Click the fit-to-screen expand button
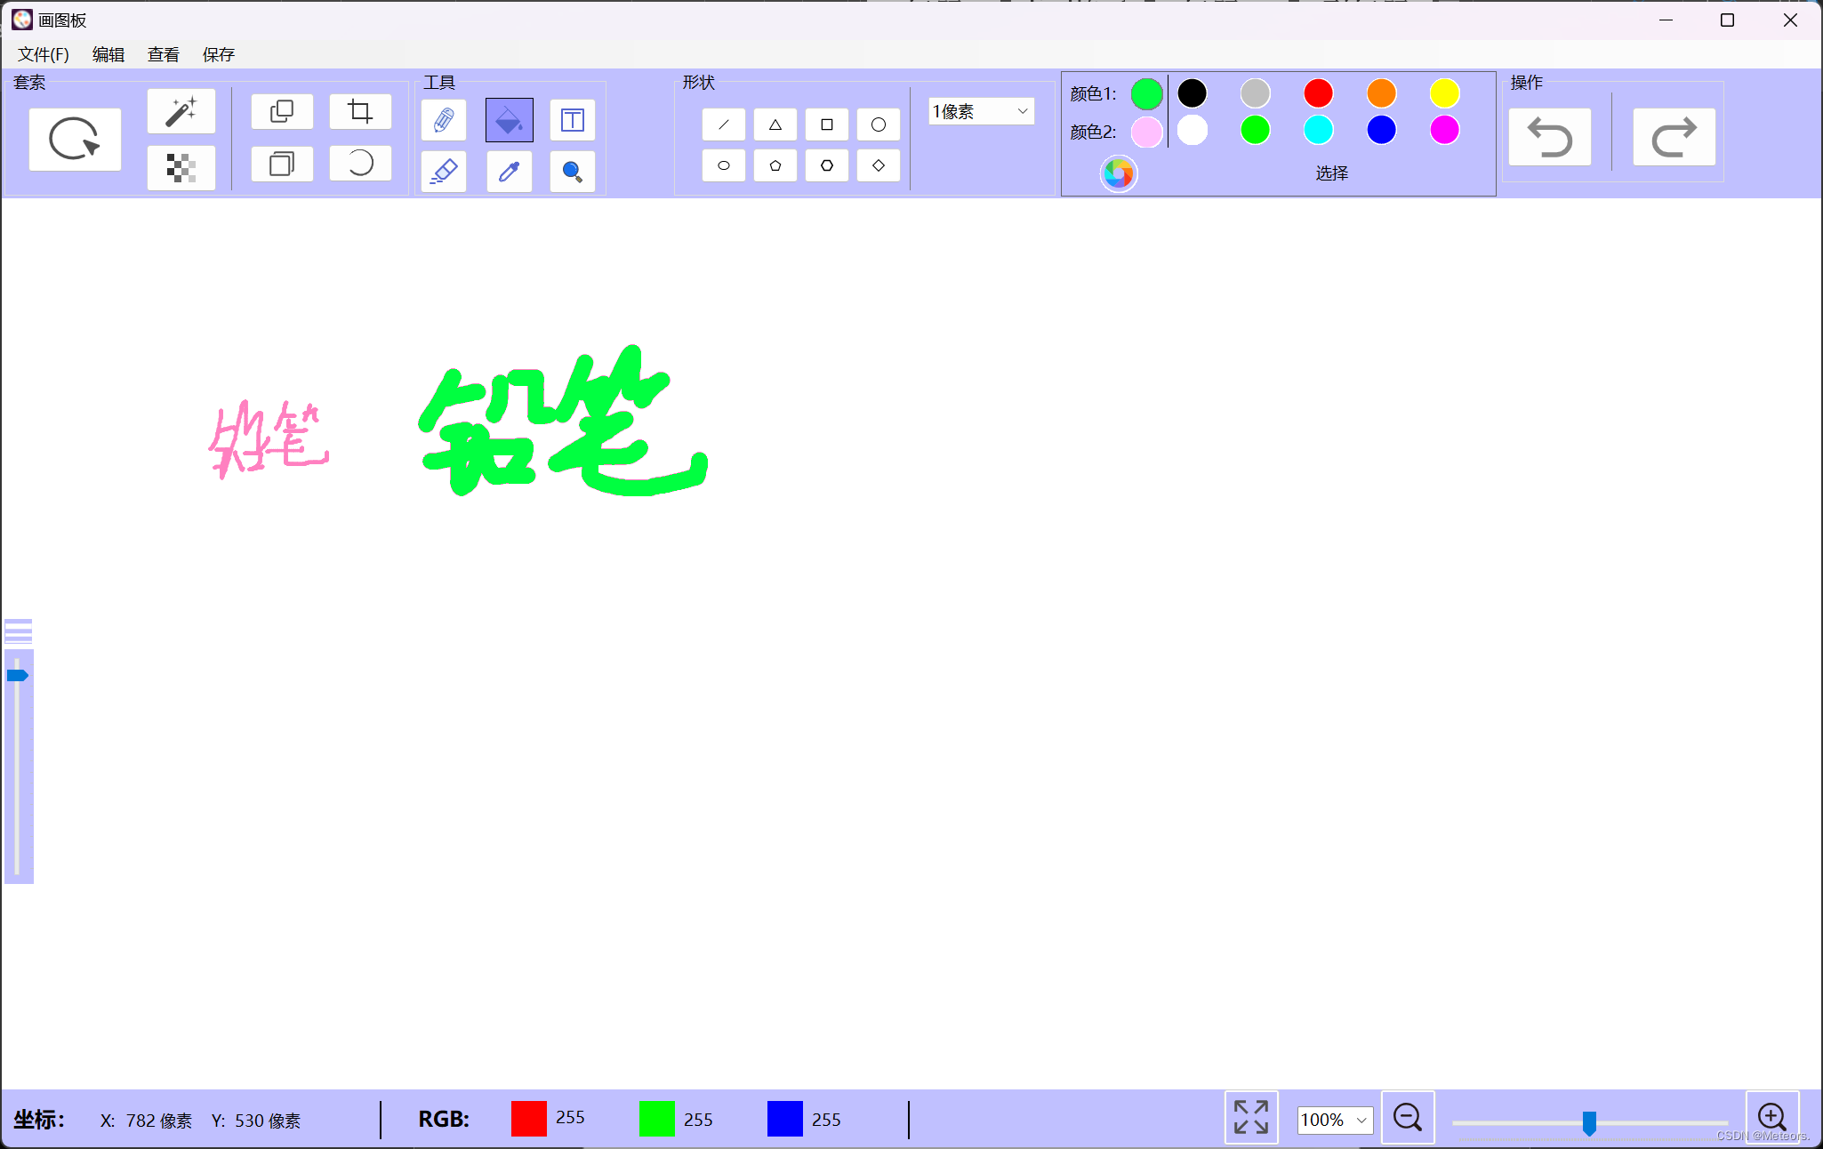This screenshot has height=1149, width=1823. [1251, 1117]
